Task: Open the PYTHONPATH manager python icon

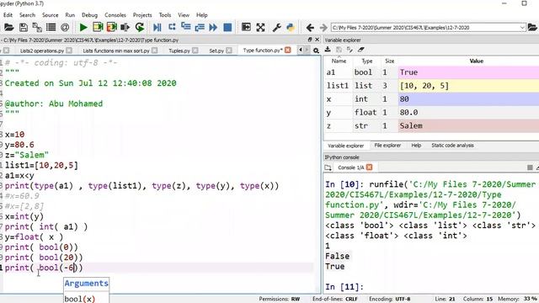Action: pos(291,28)
